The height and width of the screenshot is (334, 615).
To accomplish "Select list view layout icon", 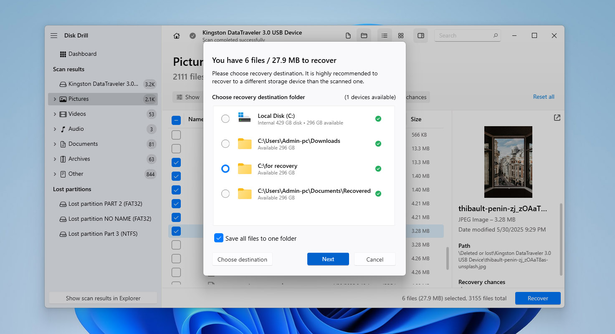I will coord(385,36).
